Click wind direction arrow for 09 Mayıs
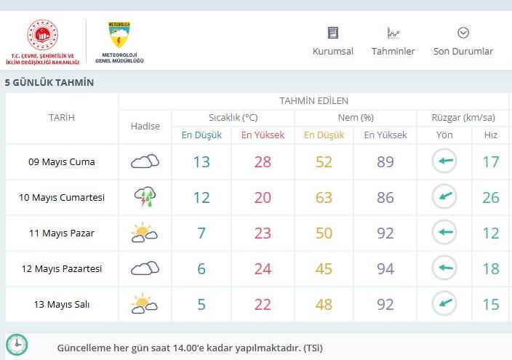The image size is (512, 360). pos(444,161)
